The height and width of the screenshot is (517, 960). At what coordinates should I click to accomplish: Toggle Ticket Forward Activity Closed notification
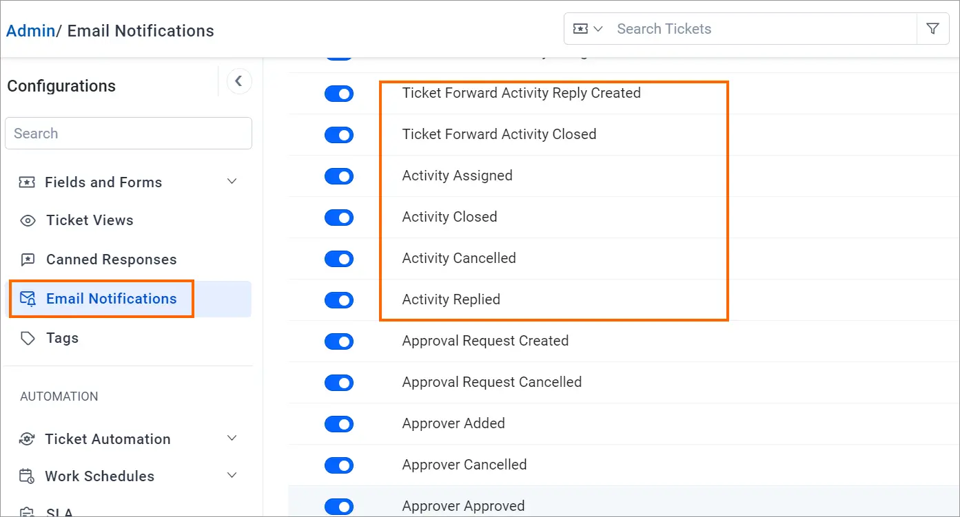[339, 135]
